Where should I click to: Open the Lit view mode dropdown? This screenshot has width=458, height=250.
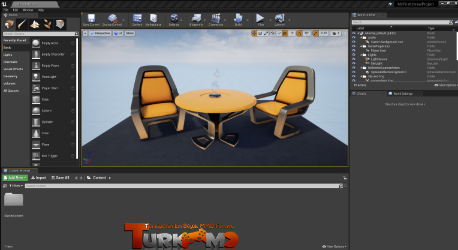pos(118,34)
